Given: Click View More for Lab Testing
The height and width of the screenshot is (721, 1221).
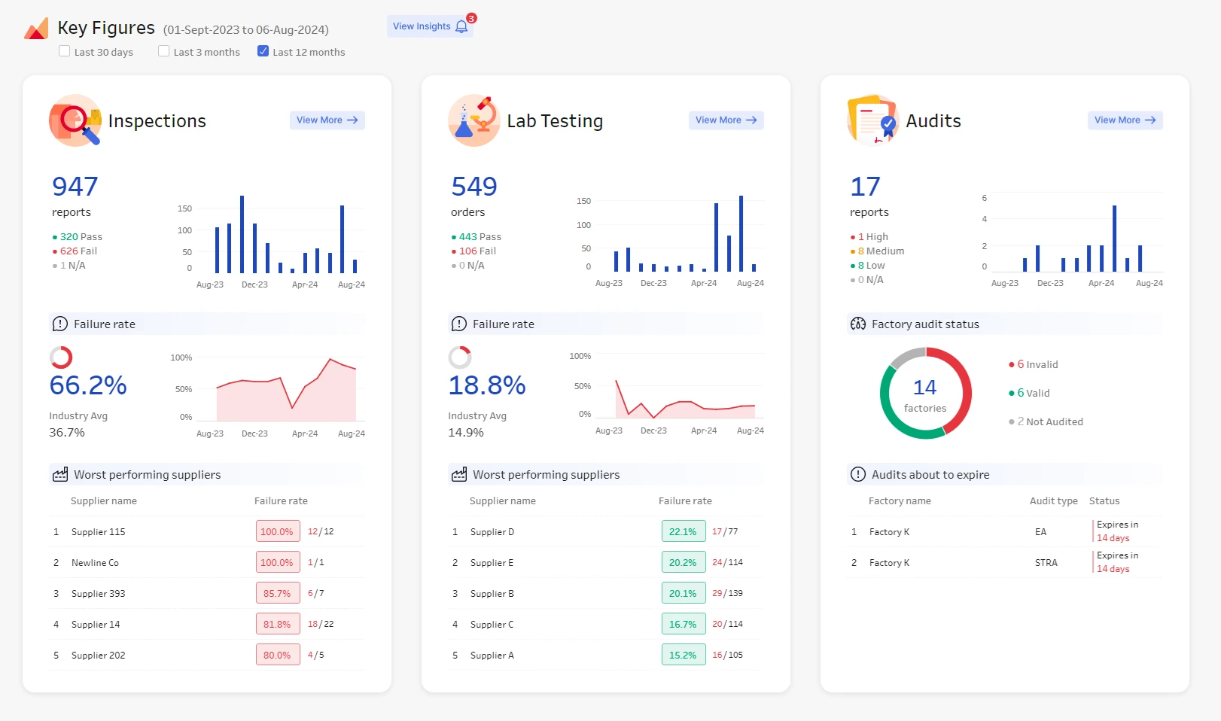Looking at the screenshot, I should click(x=726, y=120).
